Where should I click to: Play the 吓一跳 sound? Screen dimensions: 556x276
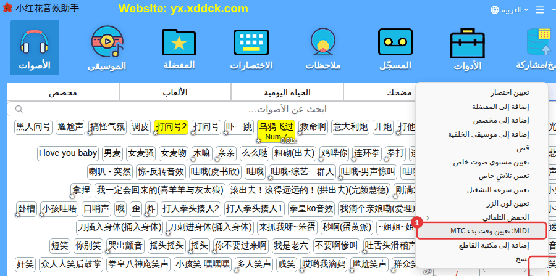239,127
